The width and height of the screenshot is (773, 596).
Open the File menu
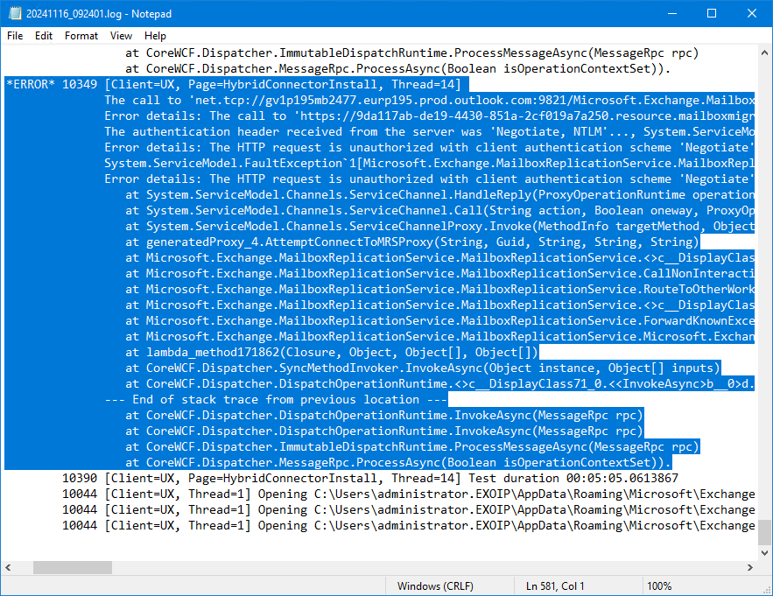[15, 36]
